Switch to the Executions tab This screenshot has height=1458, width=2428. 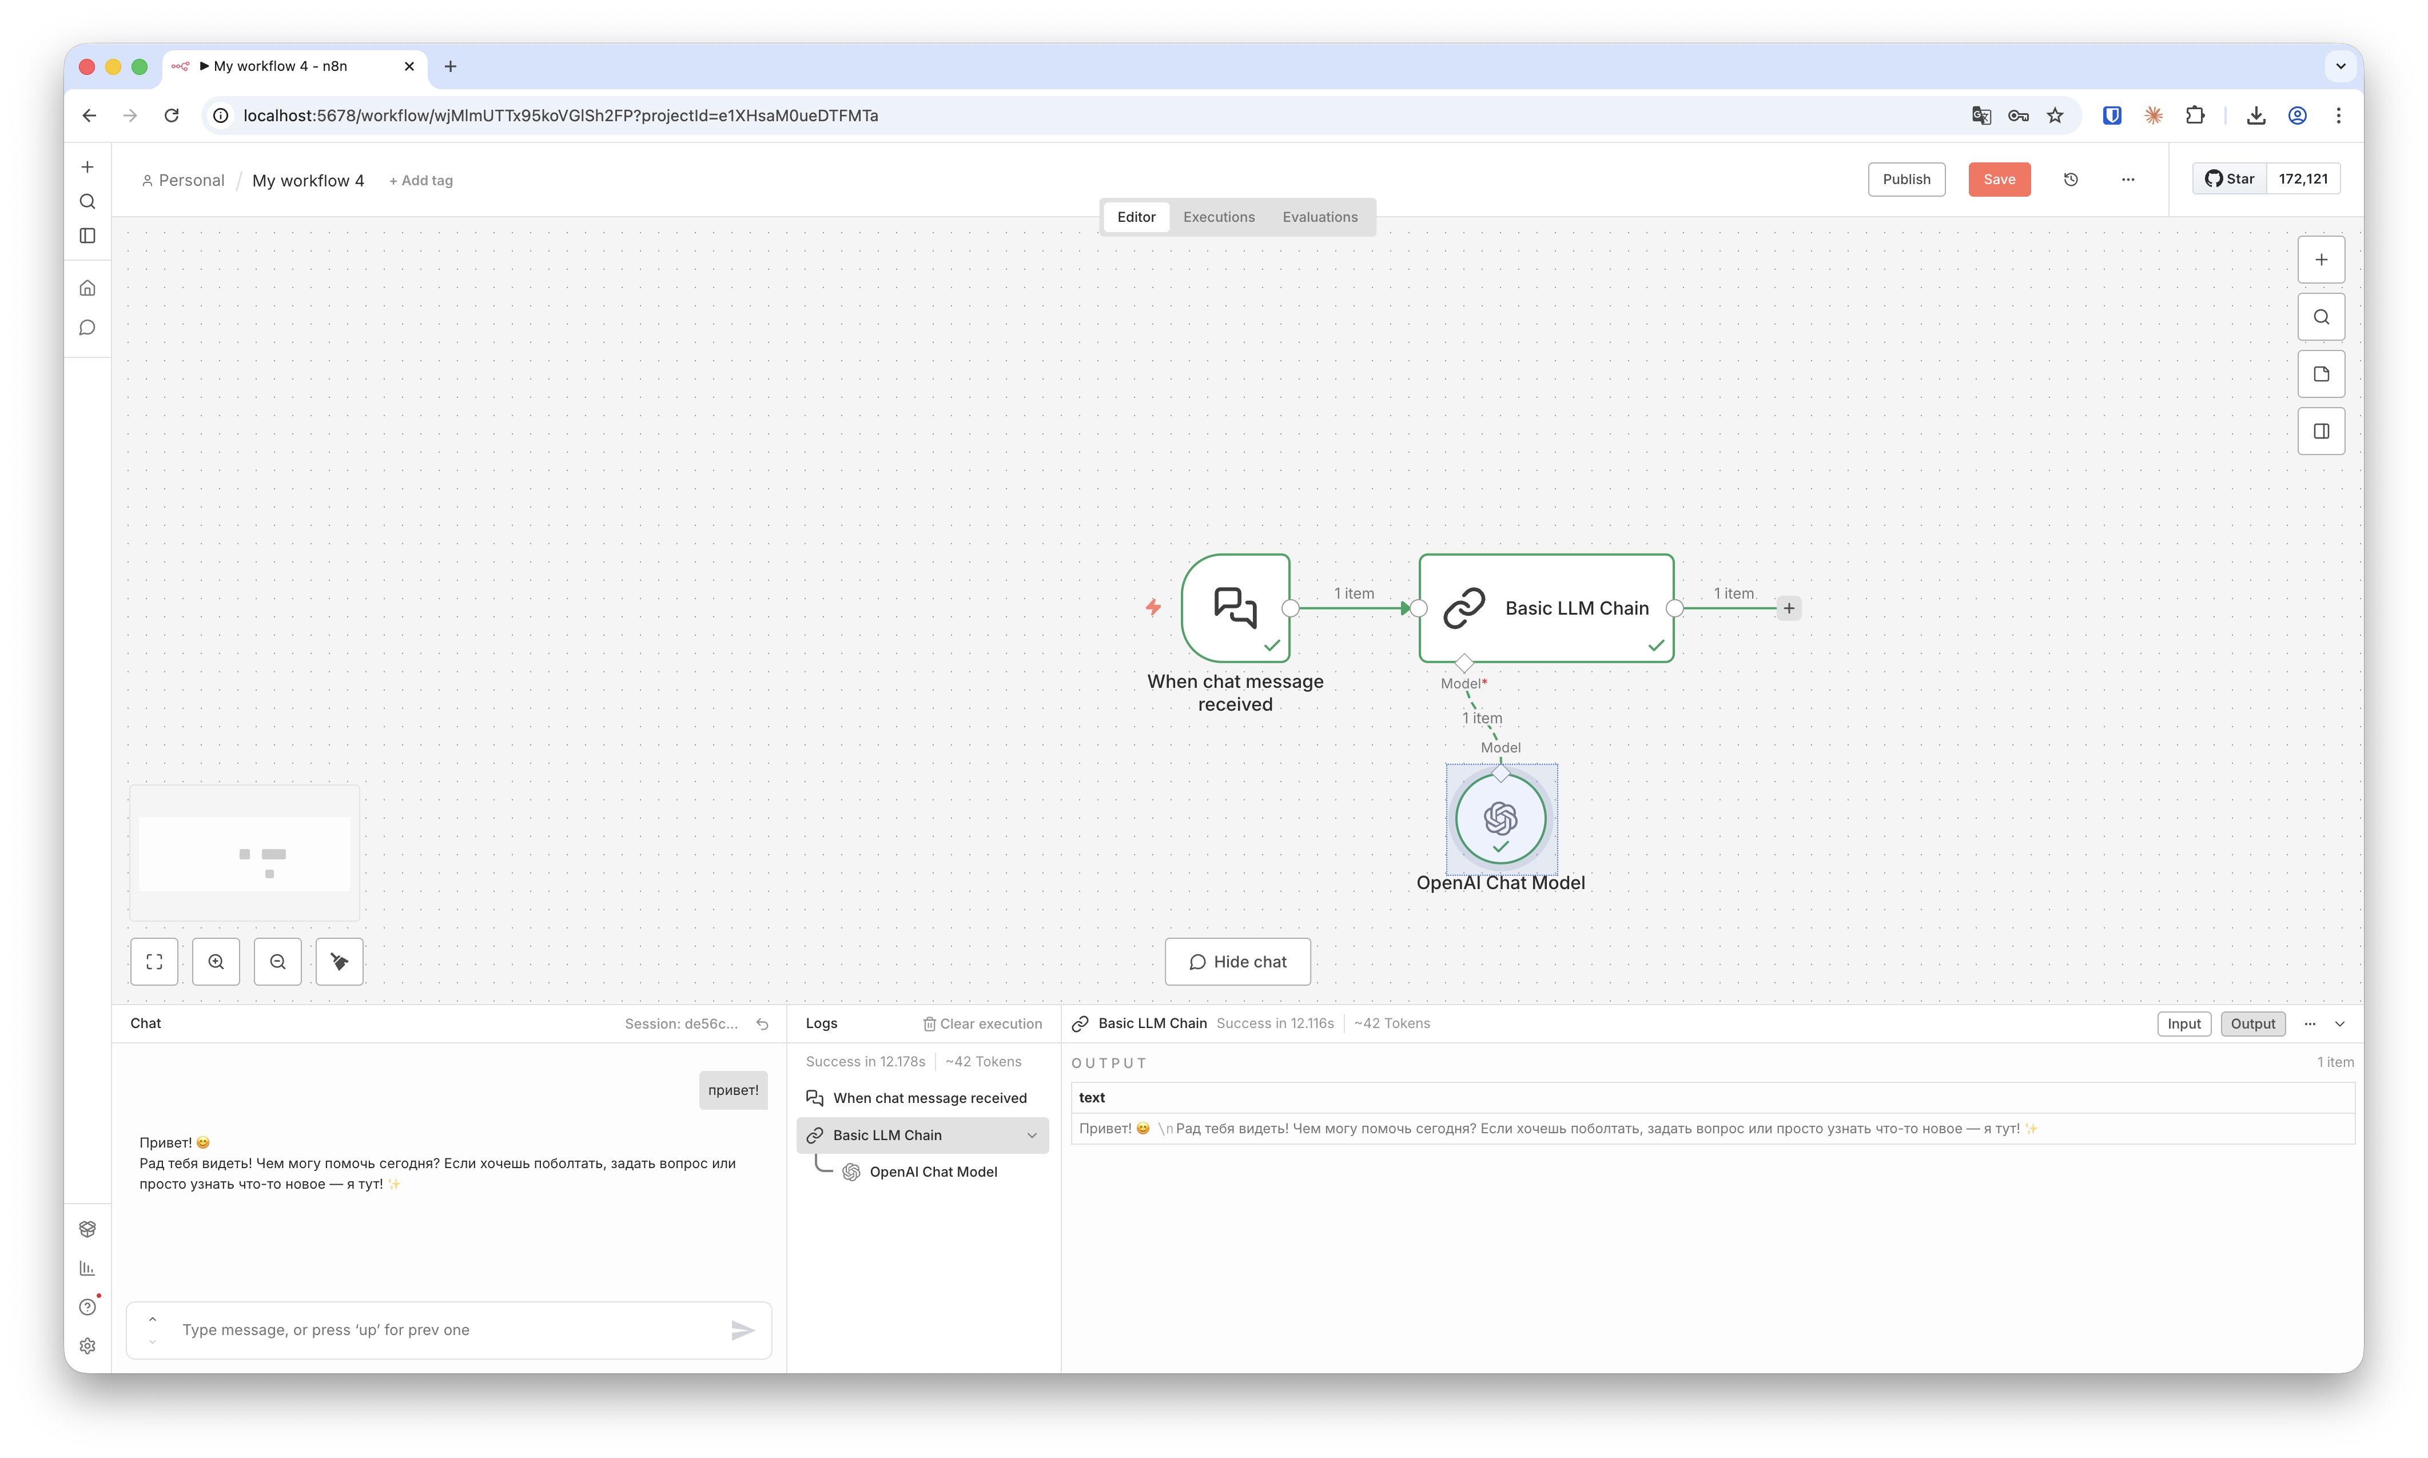(x=1219, y=216)
